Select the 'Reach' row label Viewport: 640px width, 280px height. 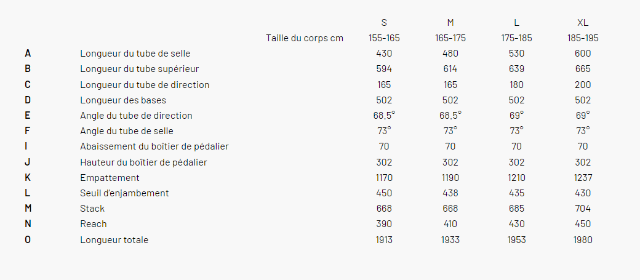point(93,224)
